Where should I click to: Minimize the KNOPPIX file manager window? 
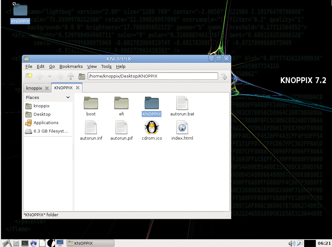tap(211, 59)
